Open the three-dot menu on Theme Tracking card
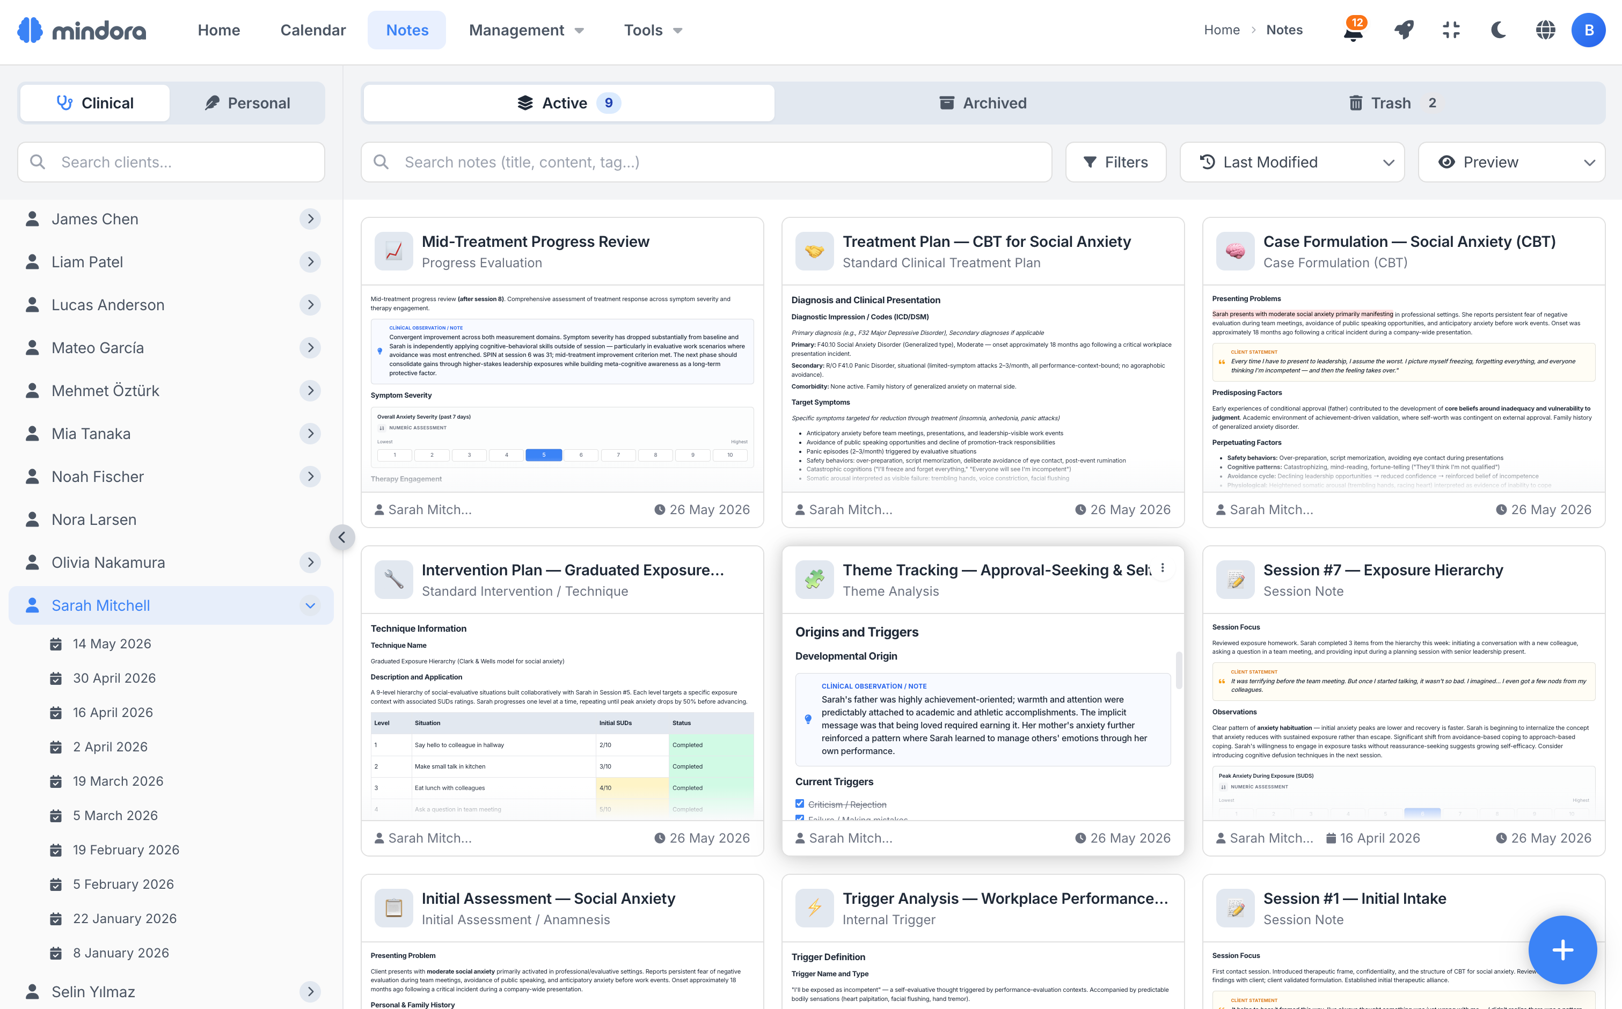Screen dimensions: 1622x1009 click(1162, 568)
